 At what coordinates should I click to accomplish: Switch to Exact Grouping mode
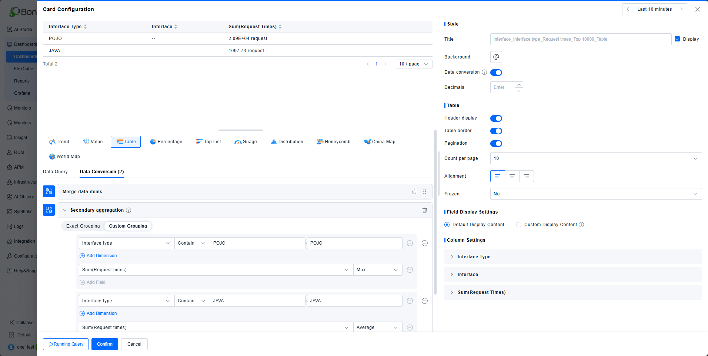point(83,226)
